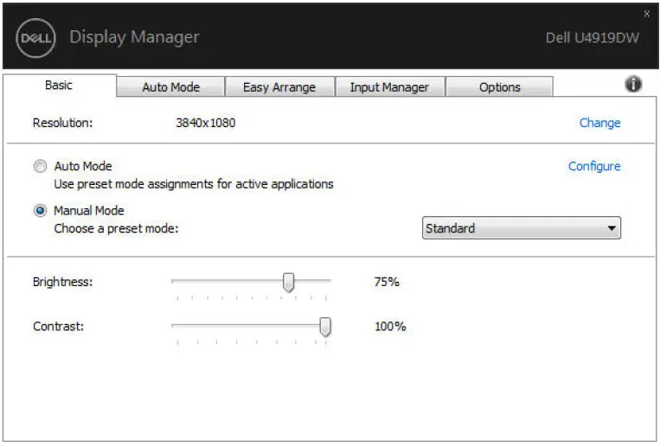Click the Dell U4919DW monitor name
Viewport: 660px width, 446px height.
593,38
